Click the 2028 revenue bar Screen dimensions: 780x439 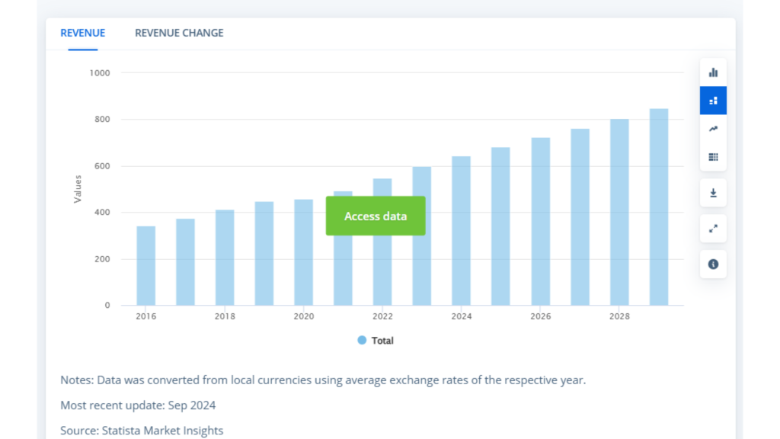(x=619, y=212)
